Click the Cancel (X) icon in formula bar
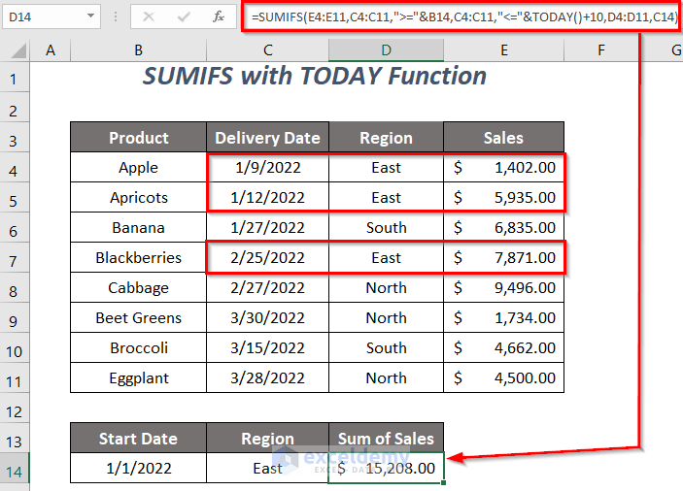 point(149,16)
